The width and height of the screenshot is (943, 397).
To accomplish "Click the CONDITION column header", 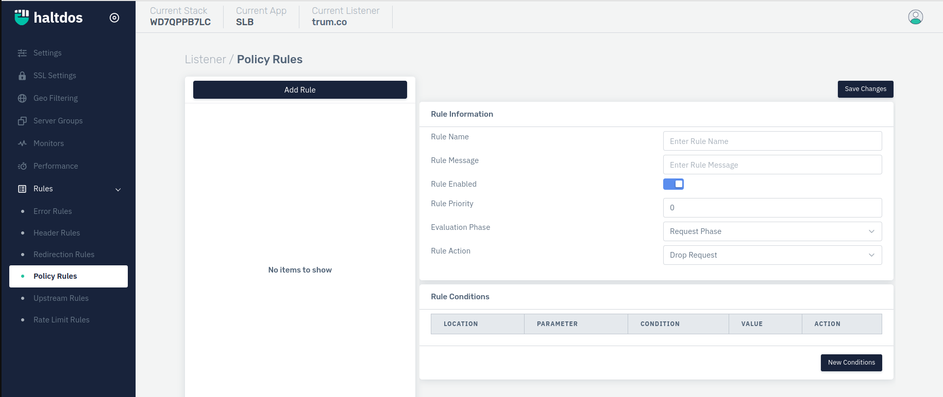I will [x=678, y=324].
